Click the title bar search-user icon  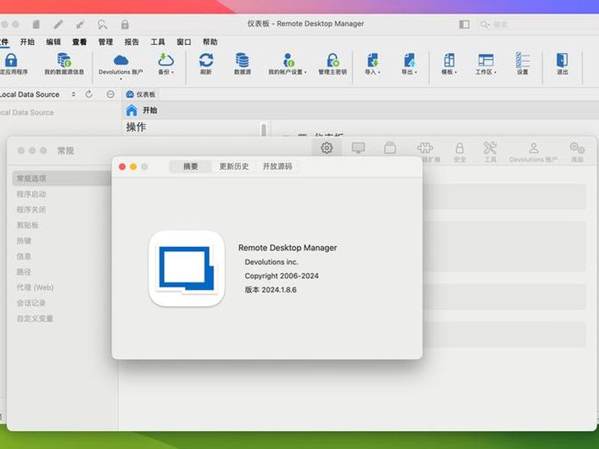(103, 25)
